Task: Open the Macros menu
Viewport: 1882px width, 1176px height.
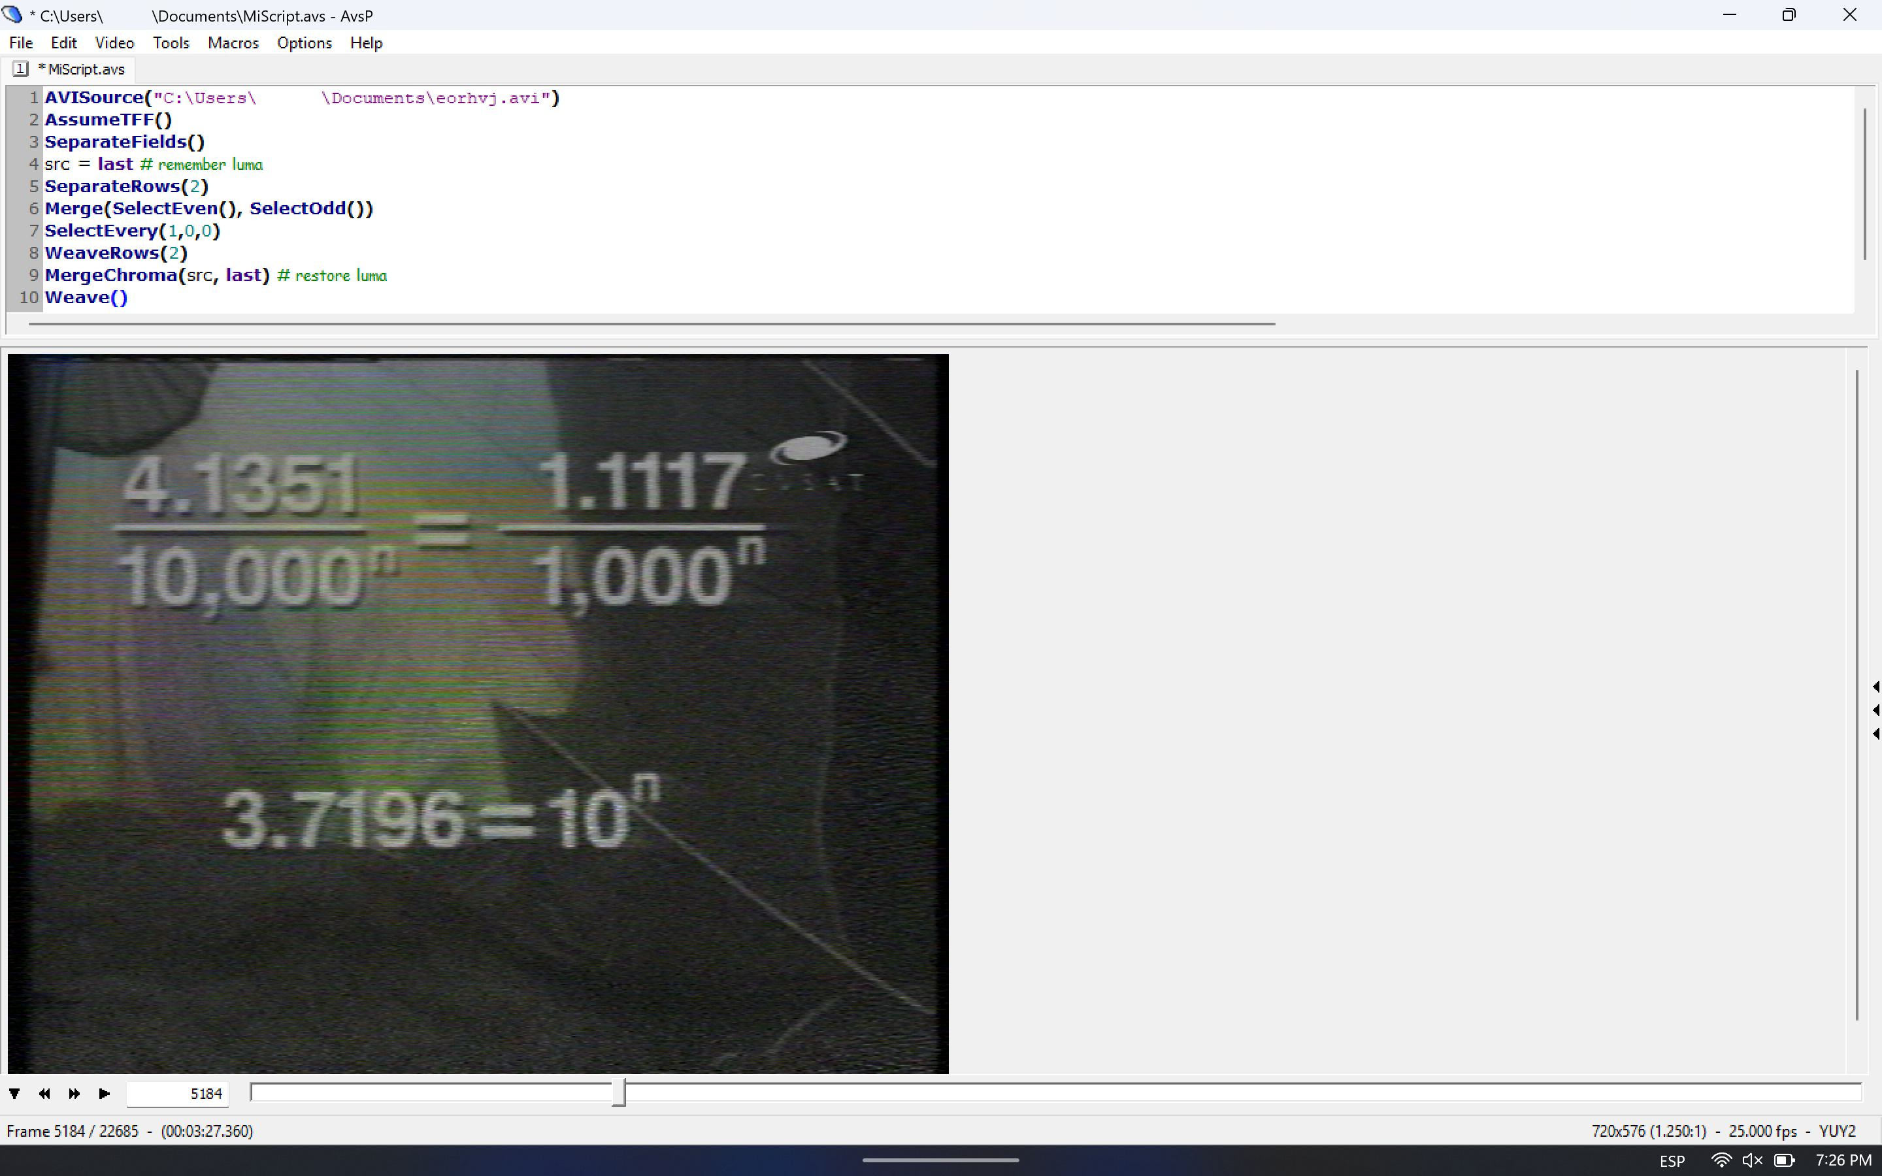Action: [233, 42]
